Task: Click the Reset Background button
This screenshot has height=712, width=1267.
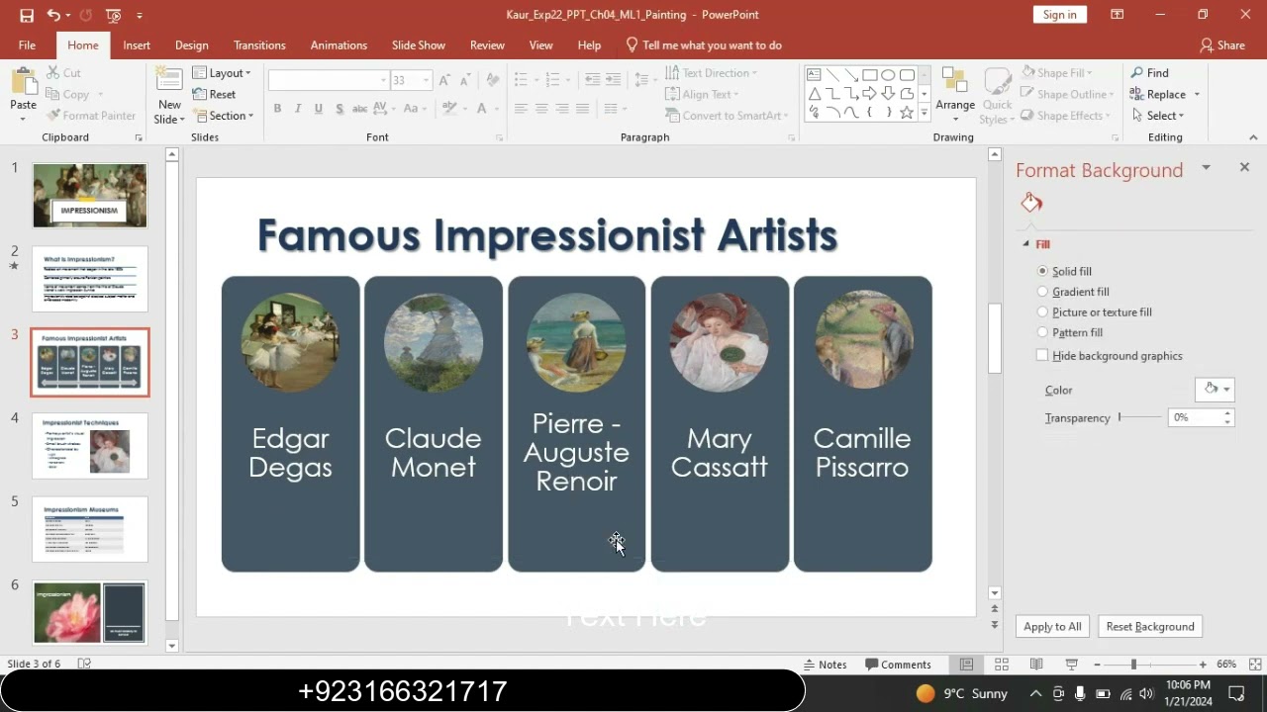Action: pos(1150,626)
